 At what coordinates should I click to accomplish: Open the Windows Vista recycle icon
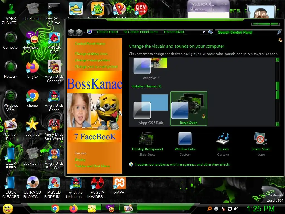11,101
